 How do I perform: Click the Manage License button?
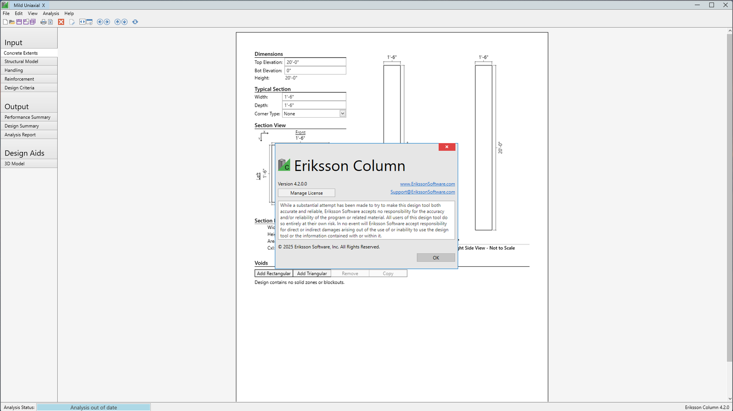point(306,193)
